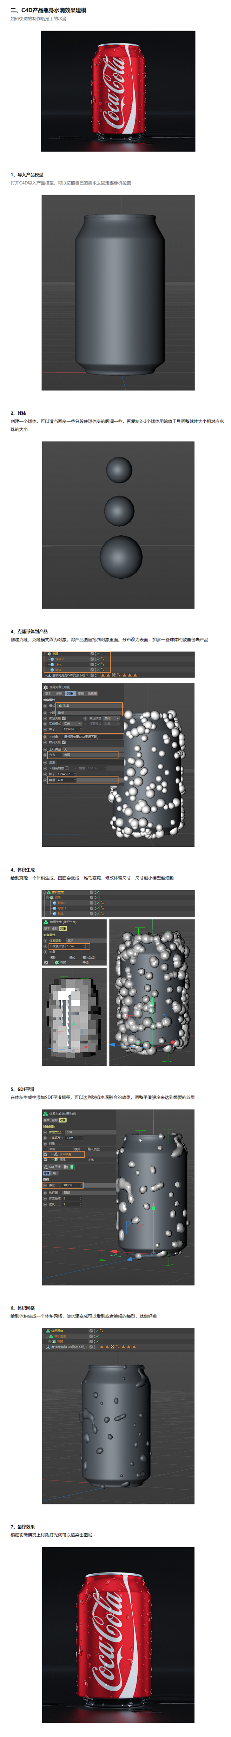Click the sphere icon of 球体.1 in step 3 list

coord(53,664)
